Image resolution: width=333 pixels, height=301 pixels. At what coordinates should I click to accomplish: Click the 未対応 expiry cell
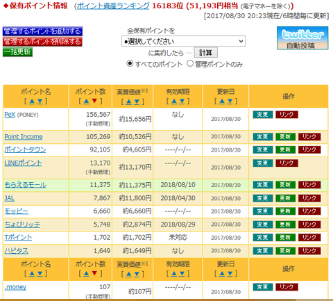click(x=178, y=237)
